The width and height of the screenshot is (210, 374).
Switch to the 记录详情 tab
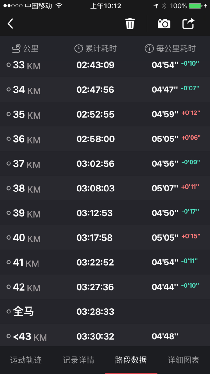coord(79,360)
